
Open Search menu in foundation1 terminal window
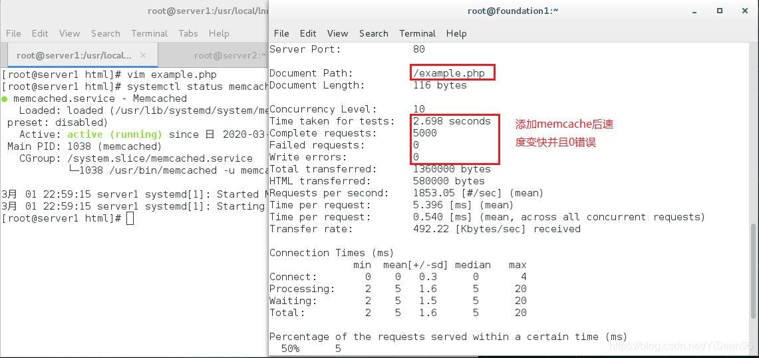(374, 33)
